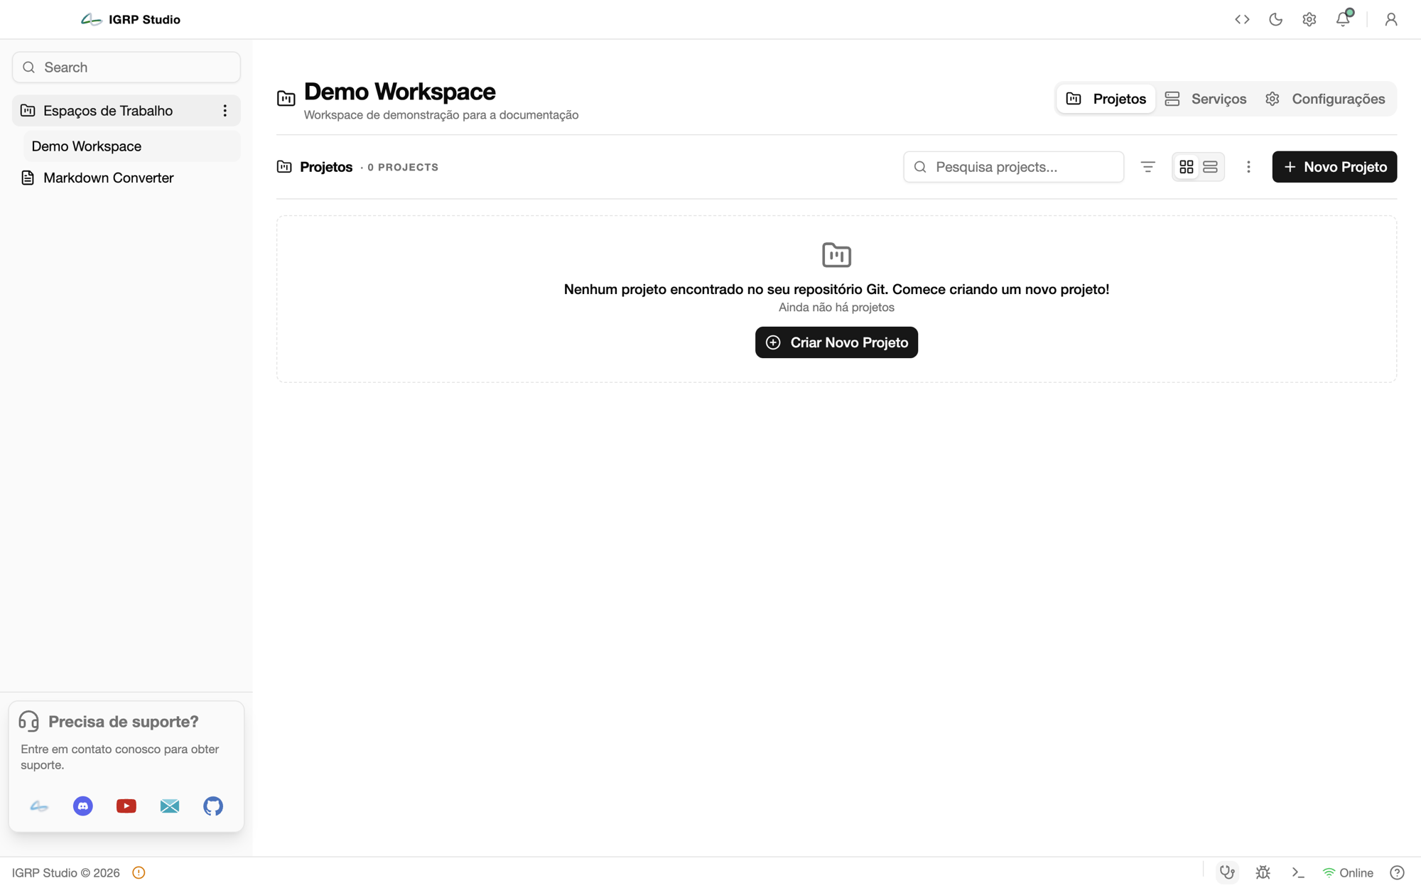Open Espaços de Trabalho three-dot menu
1421x888 pixels.
click(x=225, y=111)
